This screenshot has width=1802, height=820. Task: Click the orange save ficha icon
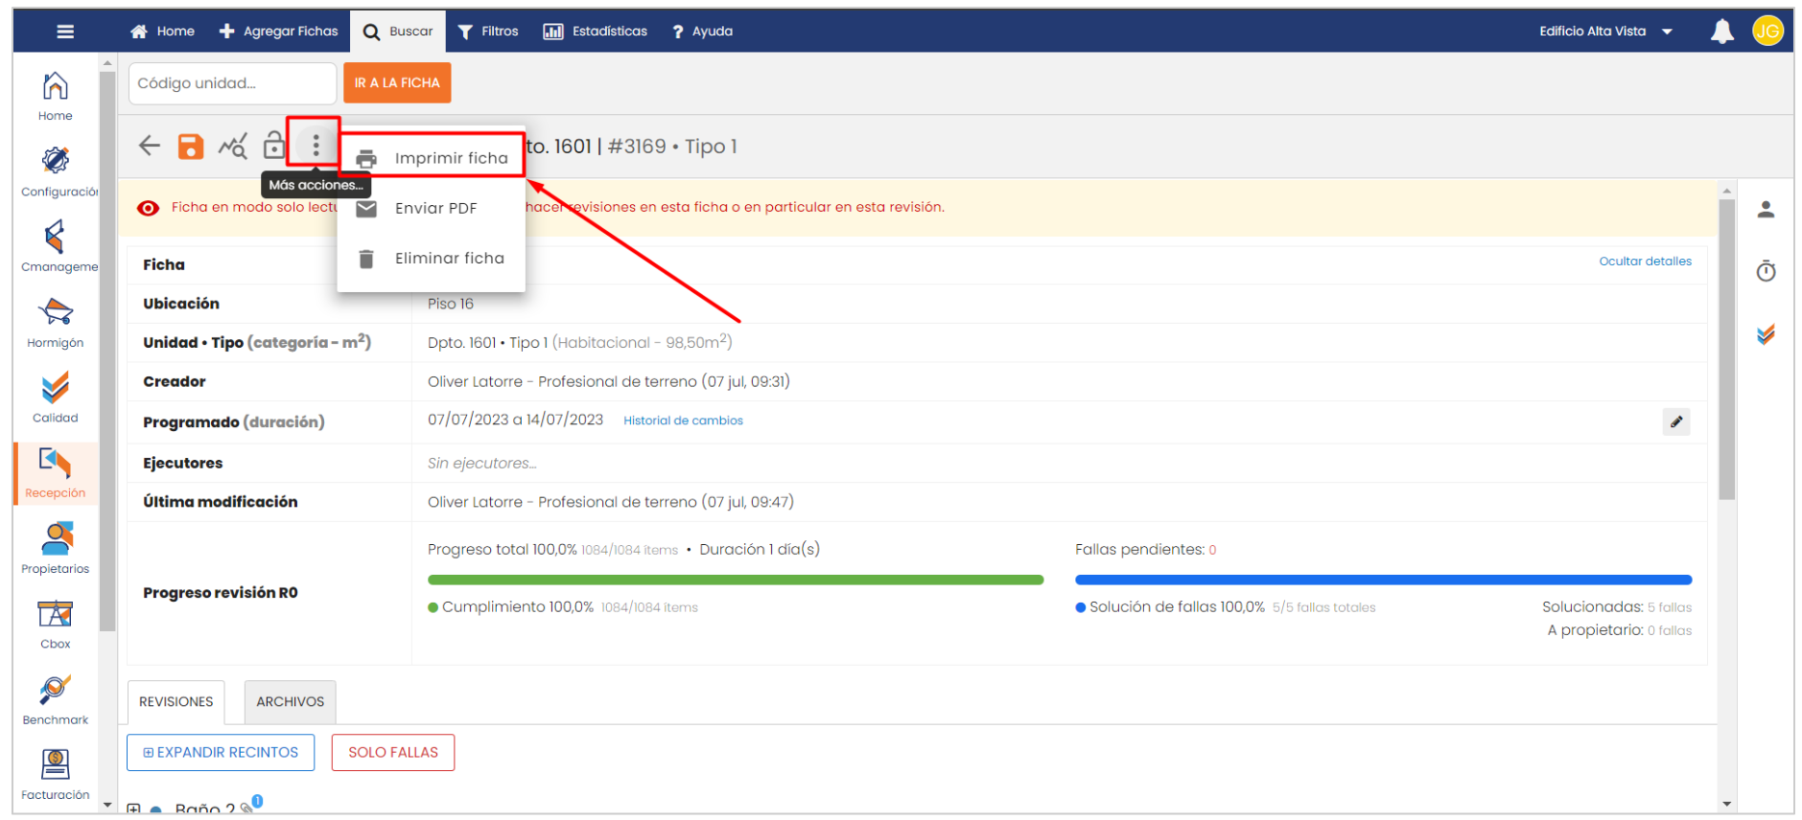(191, 147)
